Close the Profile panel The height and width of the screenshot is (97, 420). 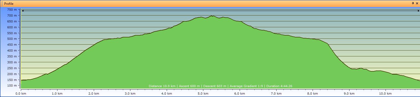click(x=417, y=3)
